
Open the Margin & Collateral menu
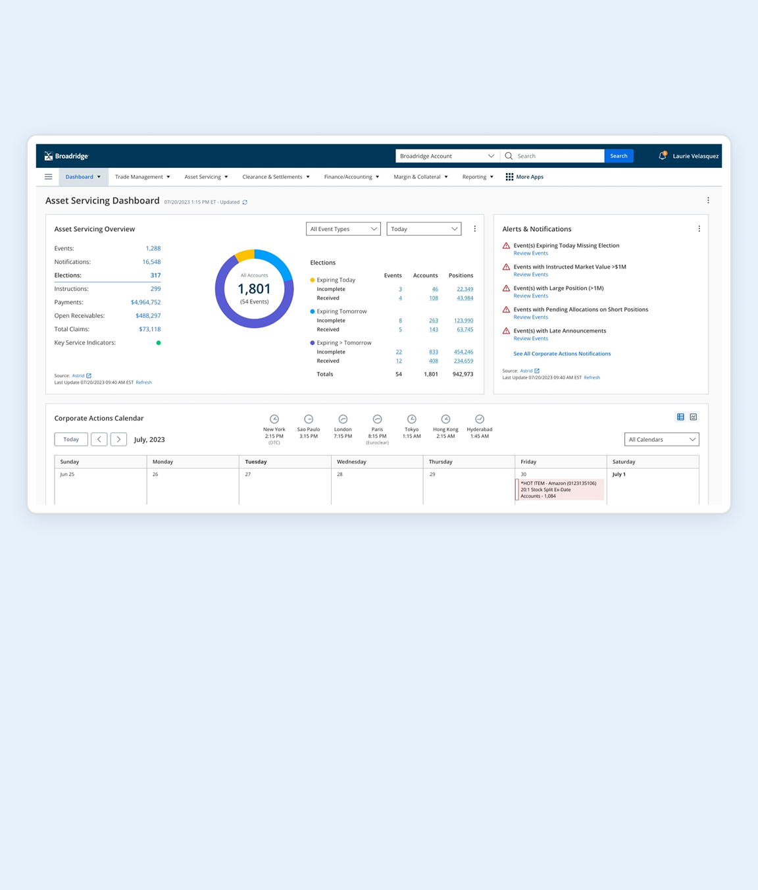[420, 177]
